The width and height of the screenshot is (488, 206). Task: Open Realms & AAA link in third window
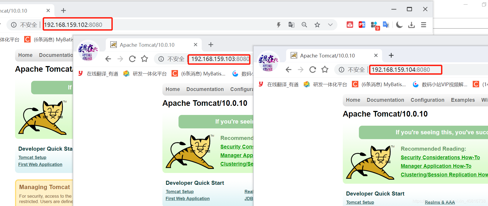440,202
